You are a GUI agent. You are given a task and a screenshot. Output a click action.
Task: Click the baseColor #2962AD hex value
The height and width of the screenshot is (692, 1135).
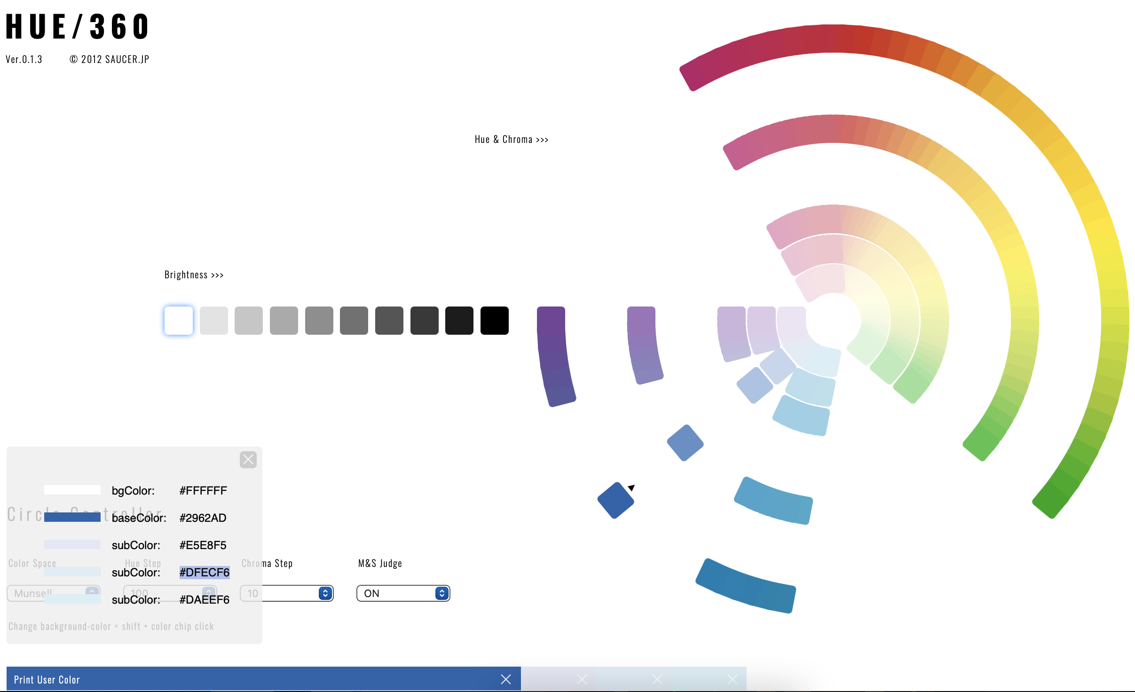(x=203, y=518)
